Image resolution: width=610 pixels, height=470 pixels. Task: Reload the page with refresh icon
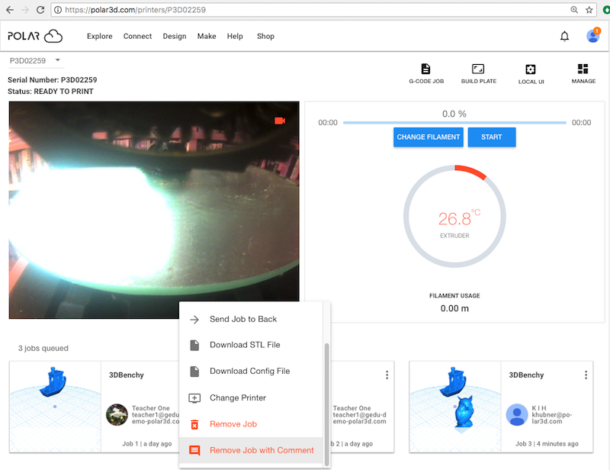click(40, 10)
